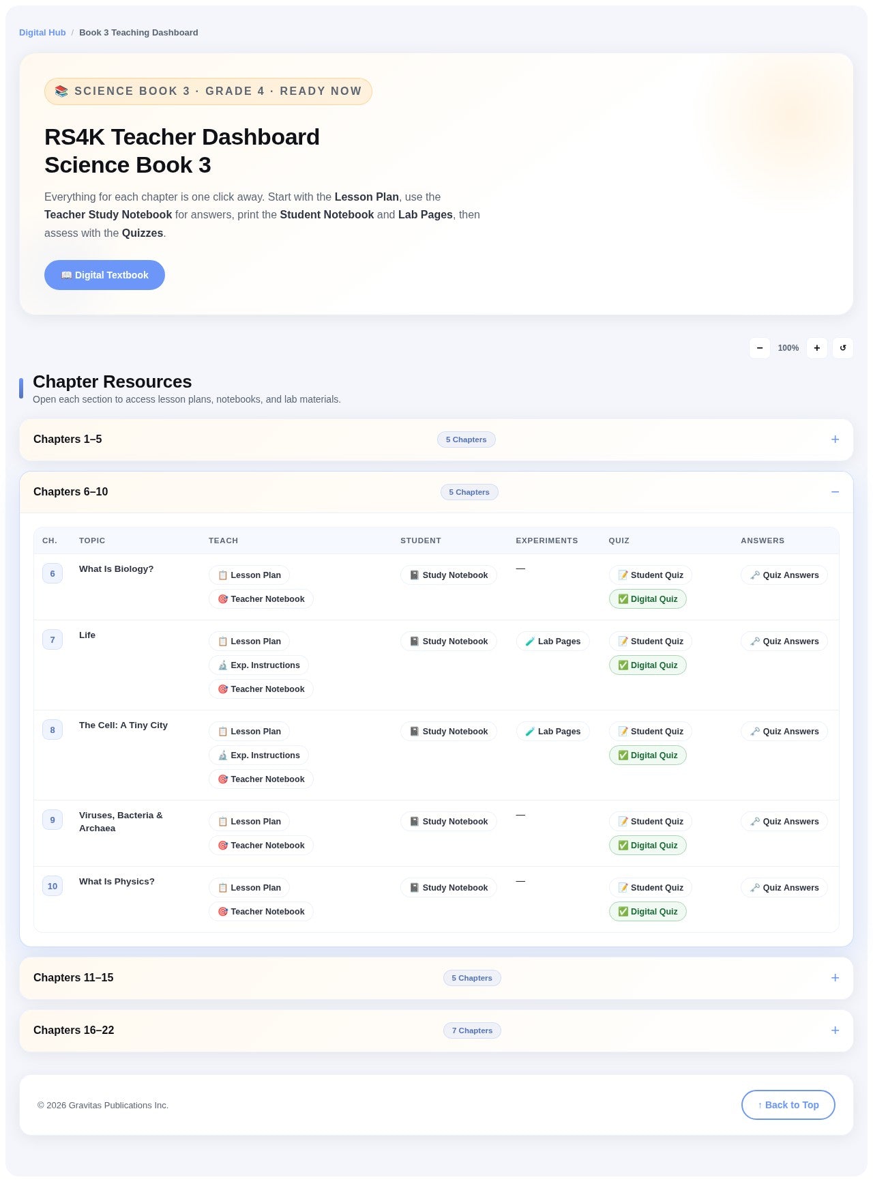Open Teacher Notebook for The Cell chapter
This screenshot has width=873, height=1182.
tap(261, 779)
